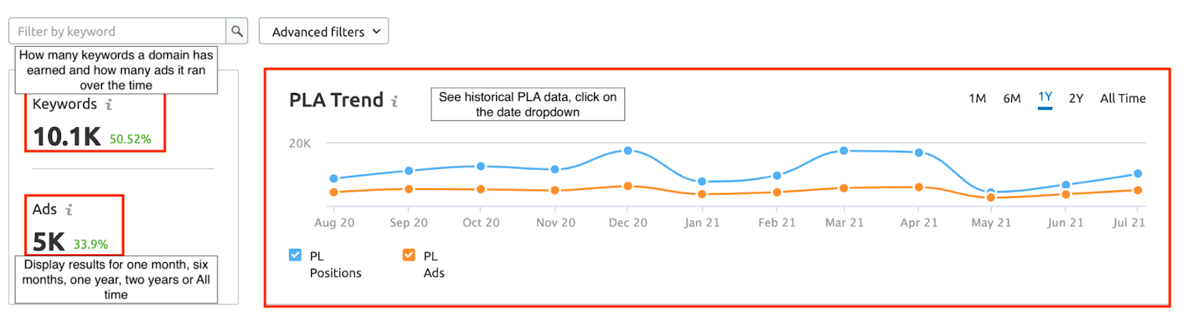Click the keyword search magnifier icon
Screen dimensions: 1188x320
coord(237,31)
